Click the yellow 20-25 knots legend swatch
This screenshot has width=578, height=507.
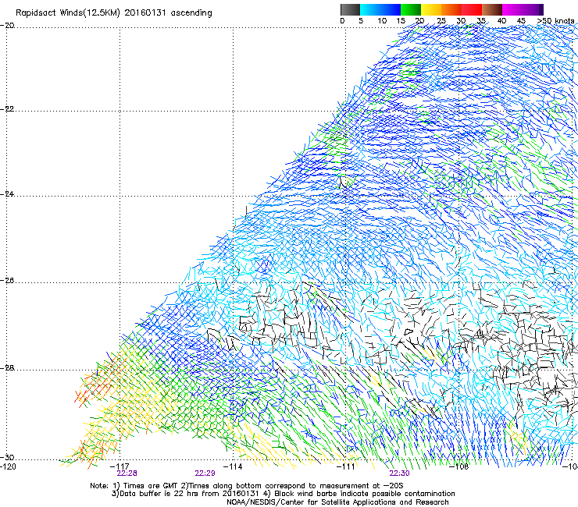(431, 9)
